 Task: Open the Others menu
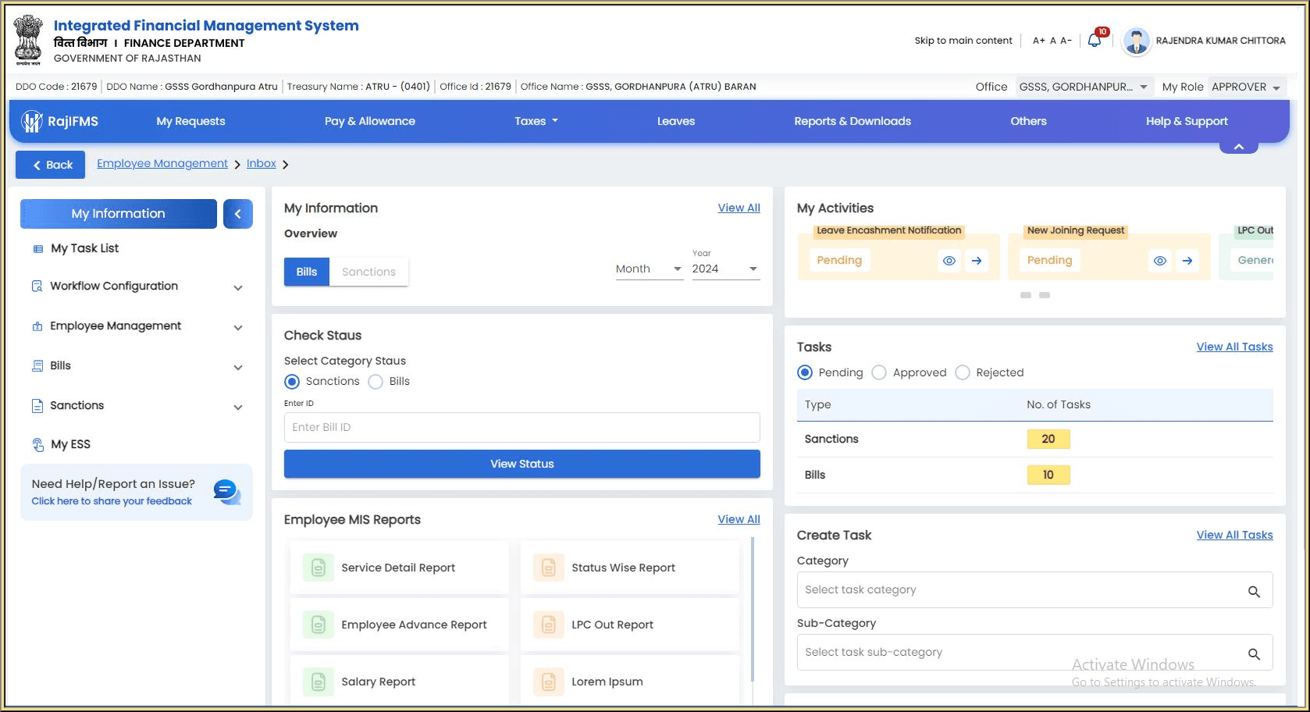[1028, 121]
